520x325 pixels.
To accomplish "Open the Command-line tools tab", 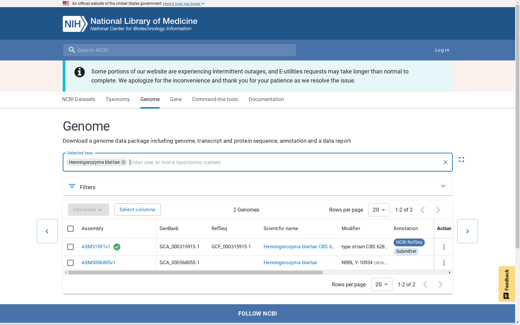I will pos(215,99).
